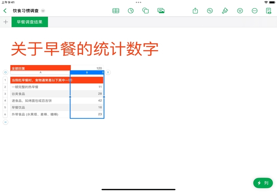Open the insert media (photo) icon
Viewport: 277px width, 192px height.
161,11
